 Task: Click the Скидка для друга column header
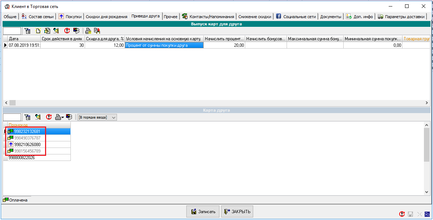coord(105,39)
